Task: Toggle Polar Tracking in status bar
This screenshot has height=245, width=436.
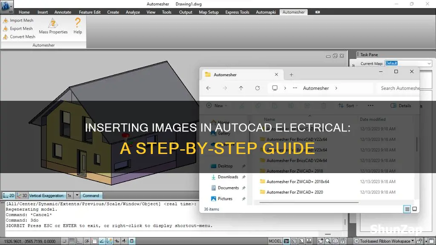Action: [x=87, y=241]
